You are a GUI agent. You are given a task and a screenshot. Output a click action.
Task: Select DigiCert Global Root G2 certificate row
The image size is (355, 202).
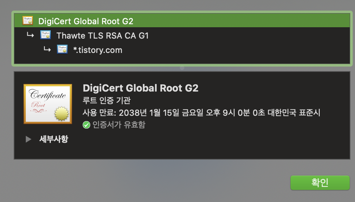[x=182, y=21]
